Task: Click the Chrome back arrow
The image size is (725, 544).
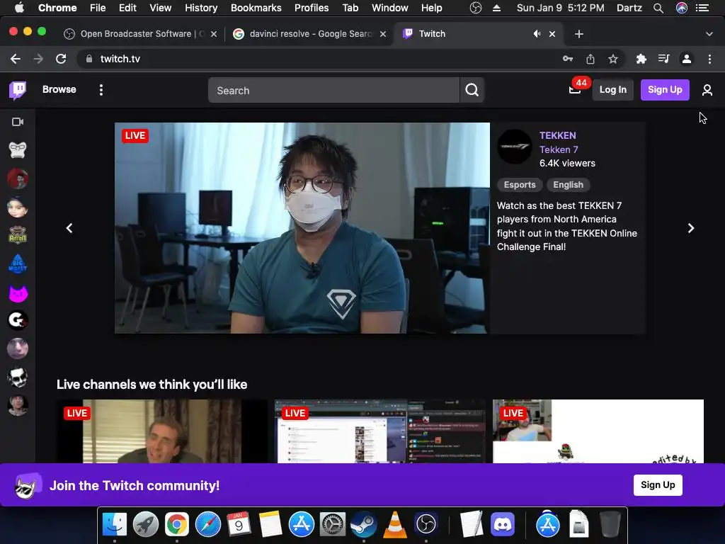Action: tap(16, 59)
